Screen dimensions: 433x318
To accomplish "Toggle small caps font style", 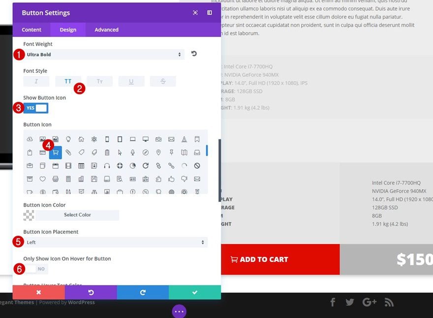I will 100,81.
